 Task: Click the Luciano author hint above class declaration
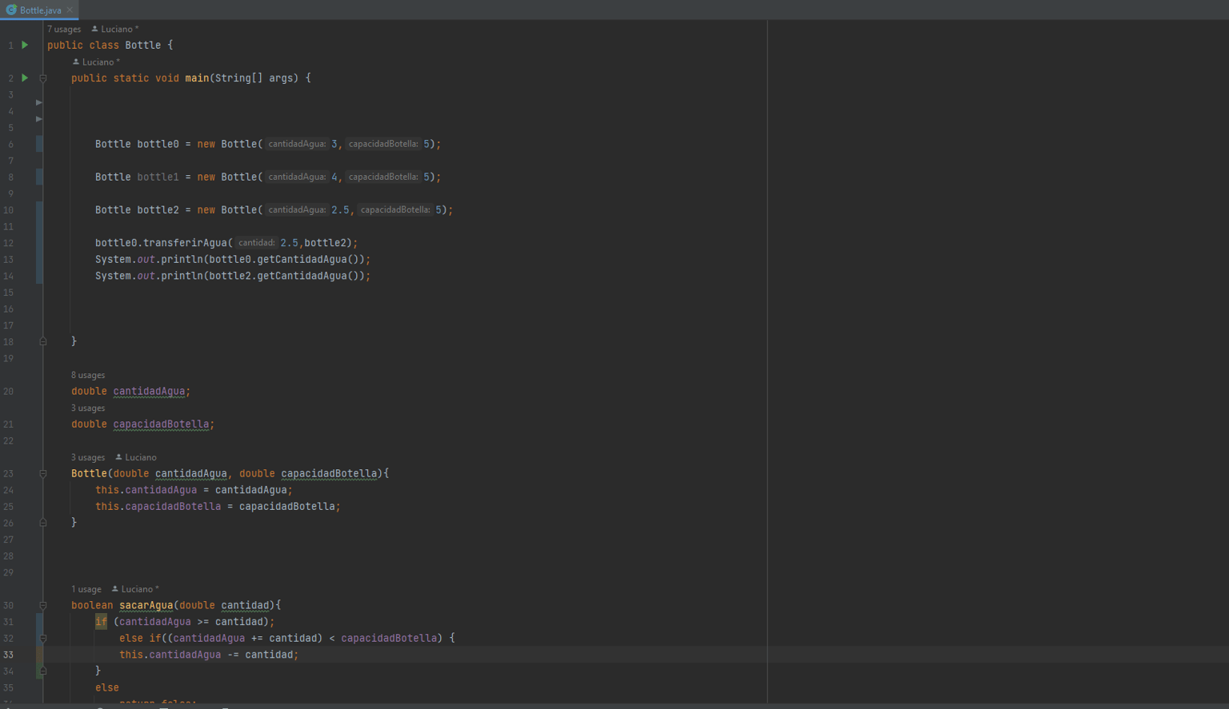click(x=115, y=29)
